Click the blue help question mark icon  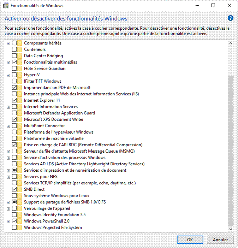click(x=231, y=18)
